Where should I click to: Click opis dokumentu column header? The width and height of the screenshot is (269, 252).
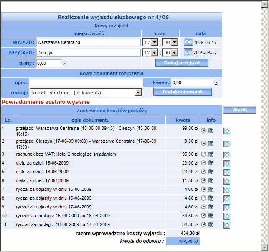(x=90, y=120)
